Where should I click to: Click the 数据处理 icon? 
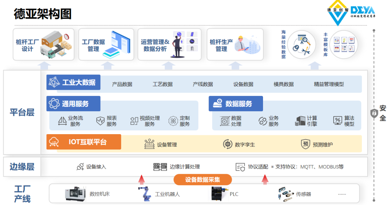225,121
